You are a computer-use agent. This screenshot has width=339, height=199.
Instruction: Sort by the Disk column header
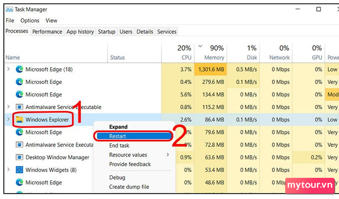pos(252,58)
